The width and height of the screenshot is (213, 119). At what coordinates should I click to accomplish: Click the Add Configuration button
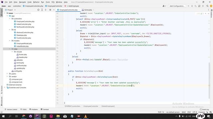click(x=177, y=6)
